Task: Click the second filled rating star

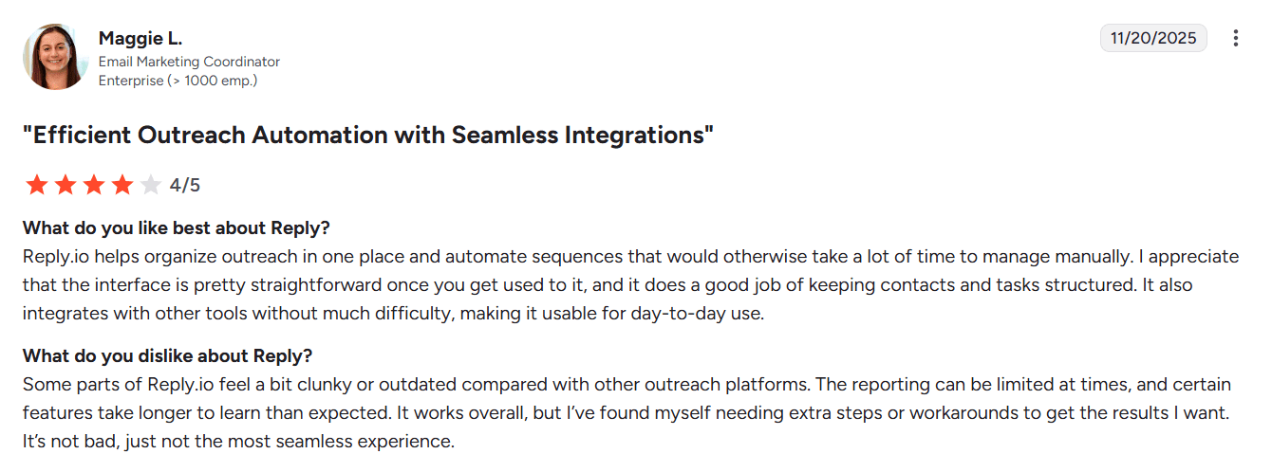Action: (65, 185)
